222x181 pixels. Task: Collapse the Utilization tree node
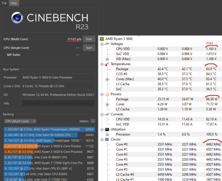102,129
